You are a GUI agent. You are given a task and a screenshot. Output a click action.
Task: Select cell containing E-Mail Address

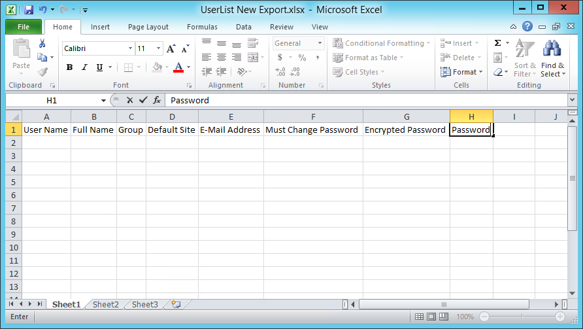click(x=230, y=130)
